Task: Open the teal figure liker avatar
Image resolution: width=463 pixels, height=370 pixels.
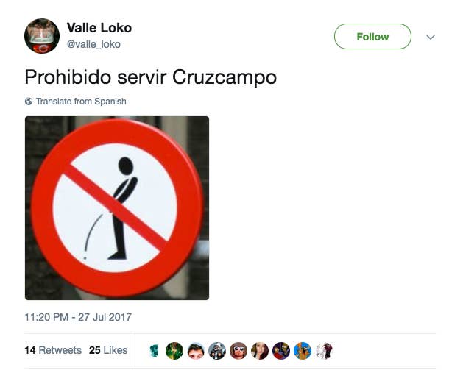Action: pos(154,351)
